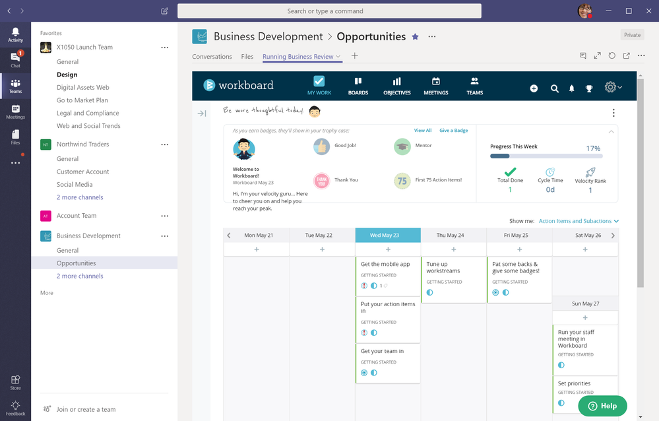The image size is (659, 421).
Task: Add action item on Thu May 24
Action: pos(453,249)
